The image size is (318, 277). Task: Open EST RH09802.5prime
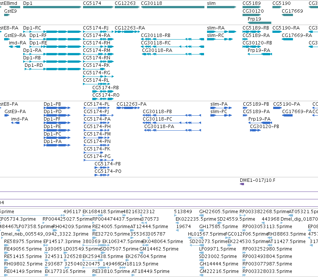coord(6,267)
